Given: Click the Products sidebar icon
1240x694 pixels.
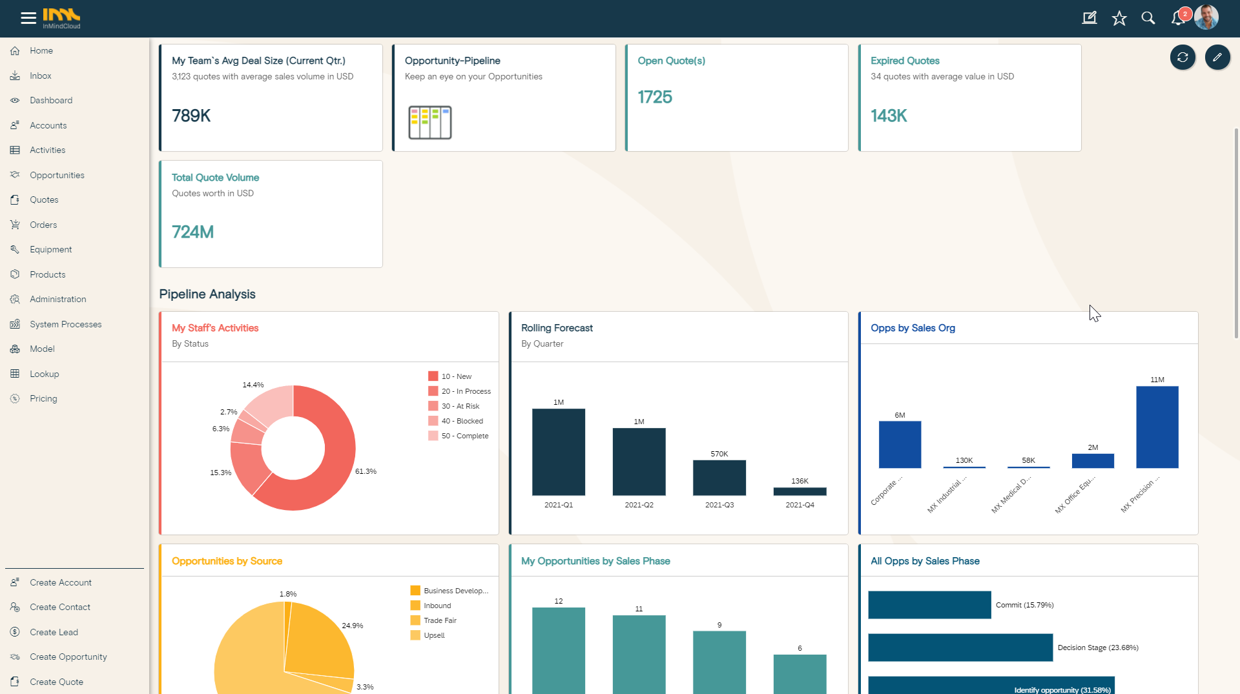Looking at the screenshot, I should point(15,274).
